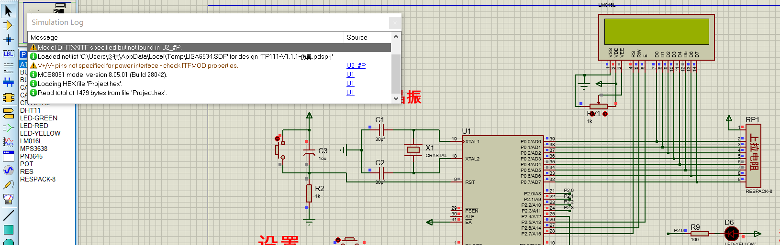Click capacitor C3 on schematic

[309, 153]
